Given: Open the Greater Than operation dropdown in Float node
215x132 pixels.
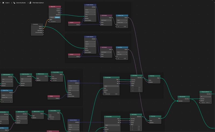Looking at the screenshot, I should point(122,22).
